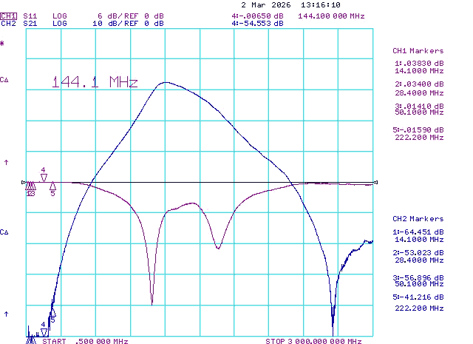473x344 pixels.
Task: Click the S11 measurement label
Action: tap(30, 16)
